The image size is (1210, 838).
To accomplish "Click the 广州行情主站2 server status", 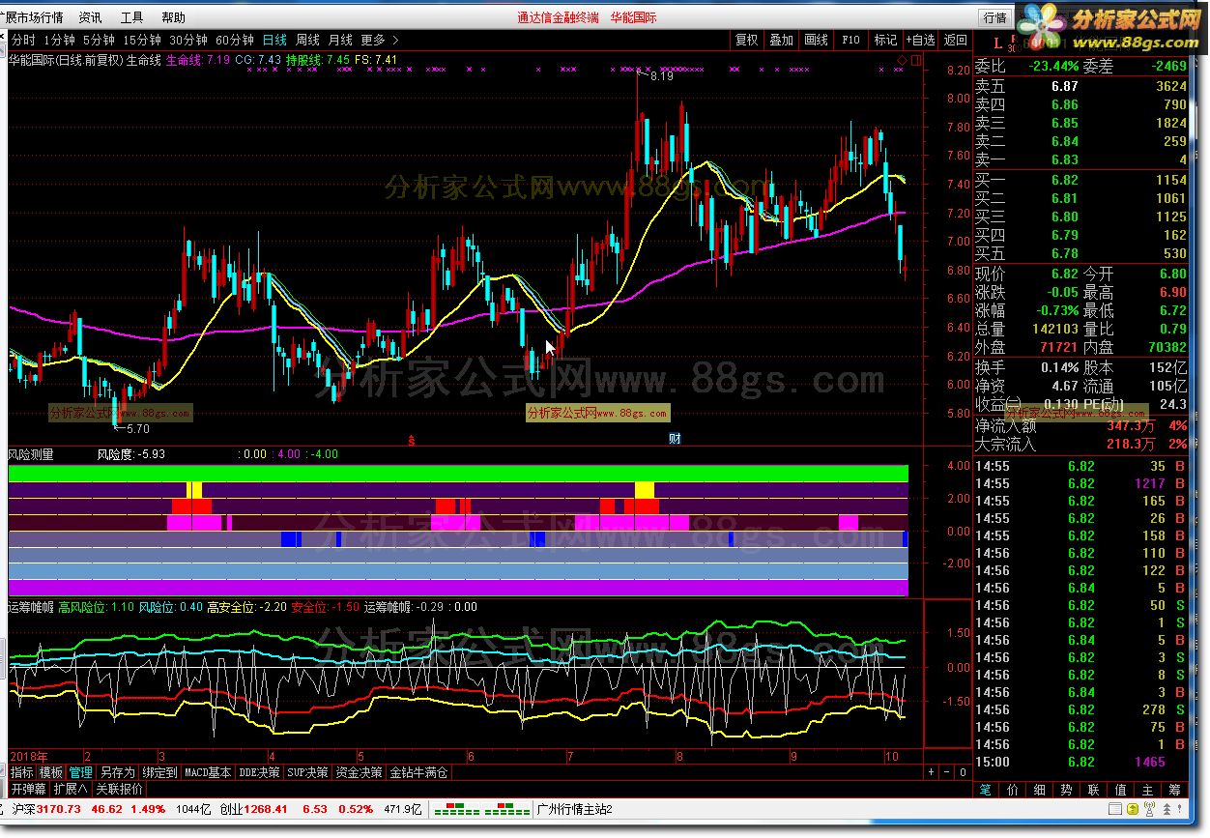I will (x=574, y=809).
